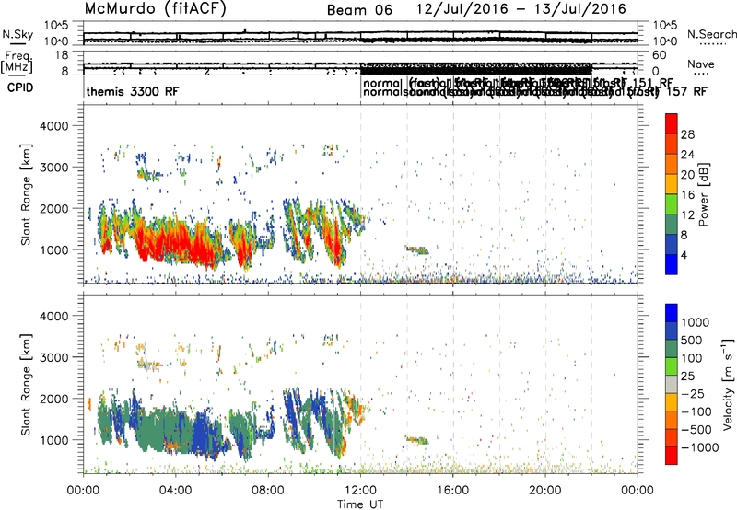Click the 16:00 time tick label
The image size is (737, 510).
(453, 491)
